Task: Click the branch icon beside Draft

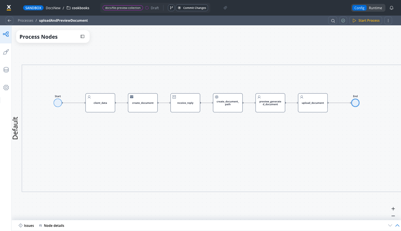Action: pos(171,8)
